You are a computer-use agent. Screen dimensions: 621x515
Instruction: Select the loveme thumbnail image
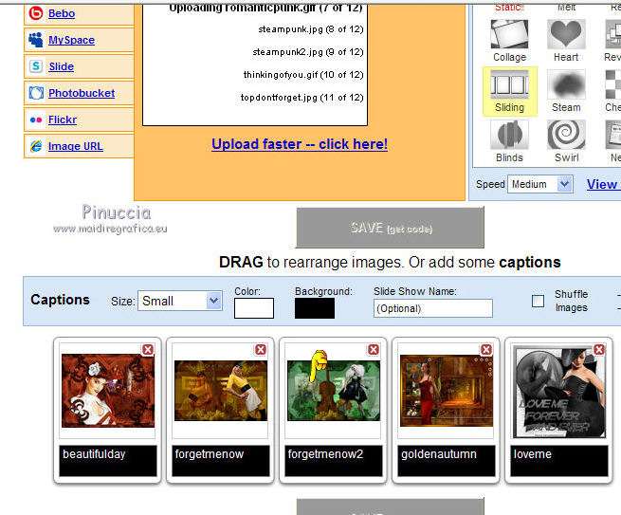tap(558, 391)
